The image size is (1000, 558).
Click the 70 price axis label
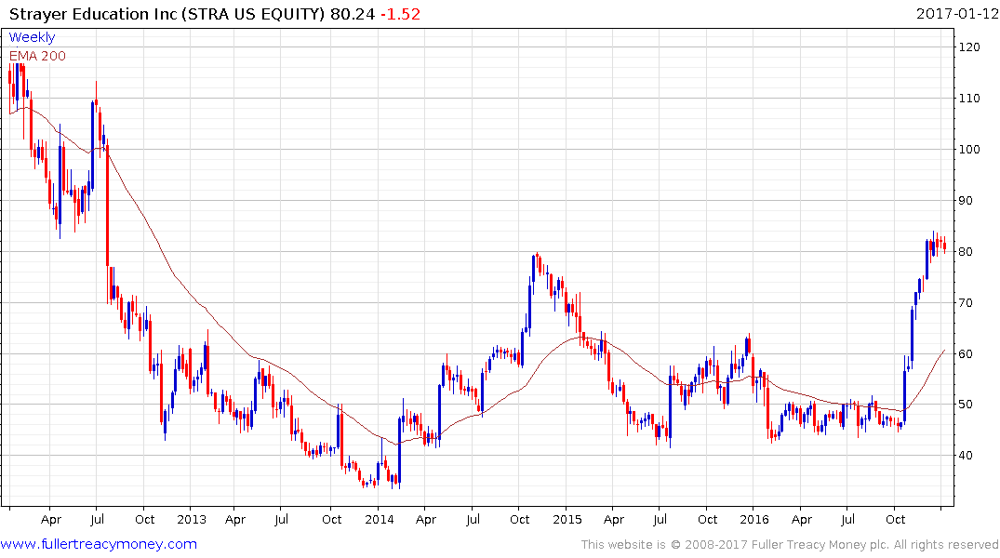point(966,302)
